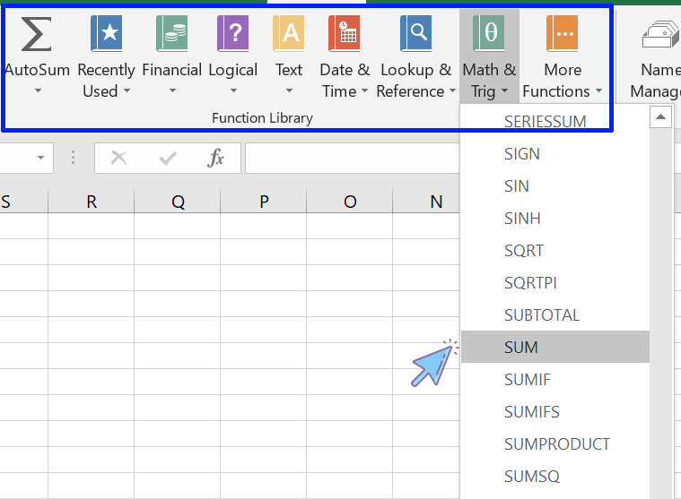Screen dimensions: 681x499
Task: Expand the AutoSum dropdown arrow
Action: pyautogui.click(x=38, y=90)
